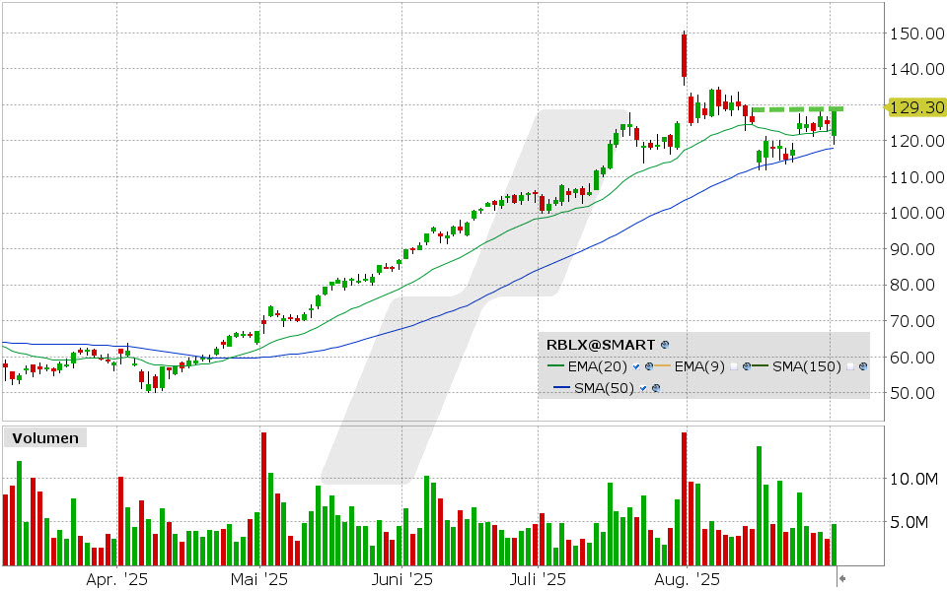Click the RBLX@SMART symbol label

[x=601, y=345]
